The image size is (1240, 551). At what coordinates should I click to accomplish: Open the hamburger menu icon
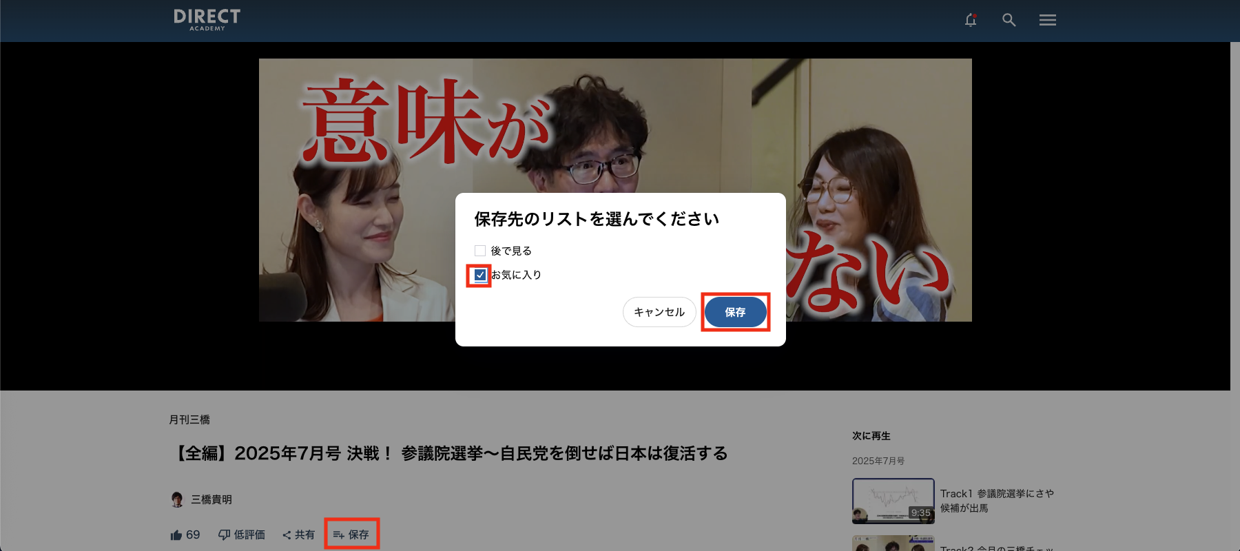(1048, 20)
